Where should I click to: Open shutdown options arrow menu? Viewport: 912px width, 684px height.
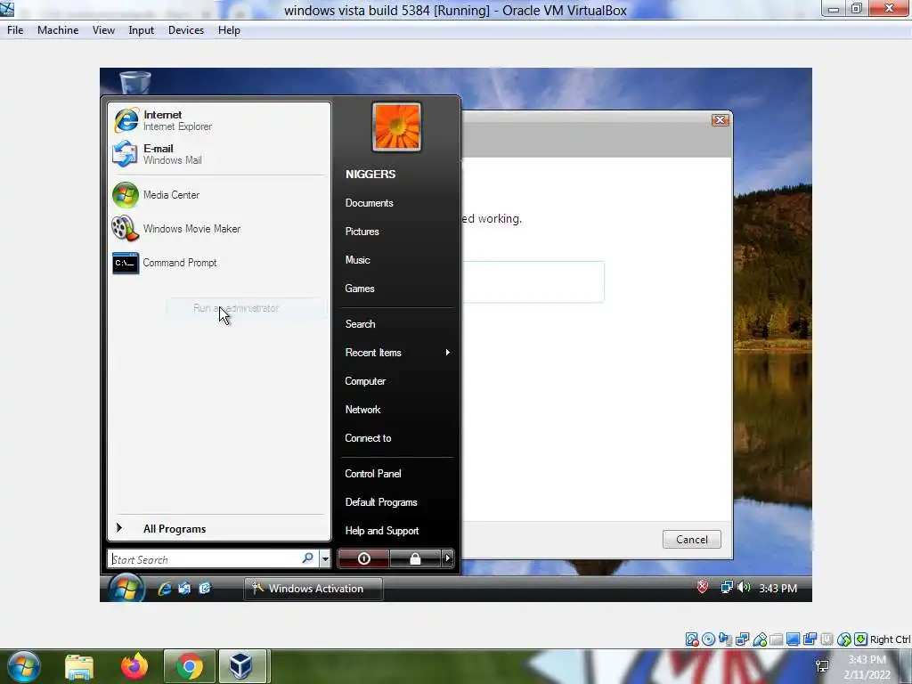click(x=447, y=558)
